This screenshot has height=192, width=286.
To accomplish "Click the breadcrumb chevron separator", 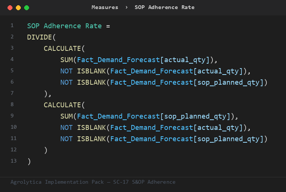I will [126, 7].
